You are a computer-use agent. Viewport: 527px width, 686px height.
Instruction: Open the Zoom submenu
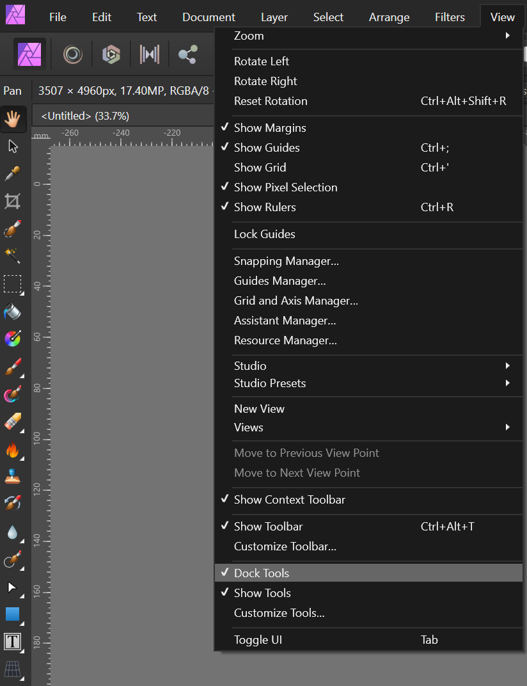point(249,36)
